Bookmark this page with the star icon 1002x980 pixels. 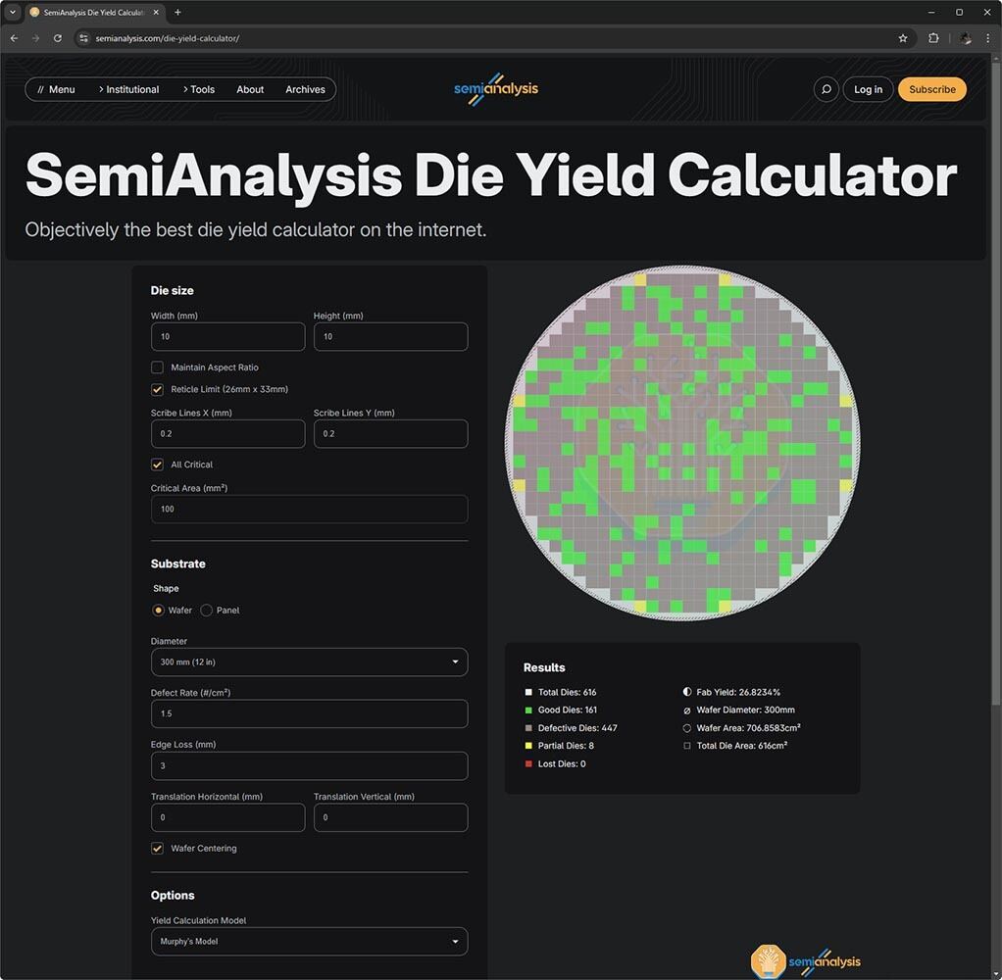pos(903,38)
